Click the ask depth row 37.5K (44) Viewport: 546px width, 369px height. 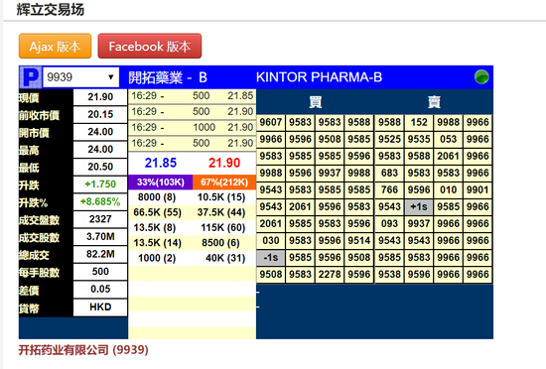(x=221, y=212)
